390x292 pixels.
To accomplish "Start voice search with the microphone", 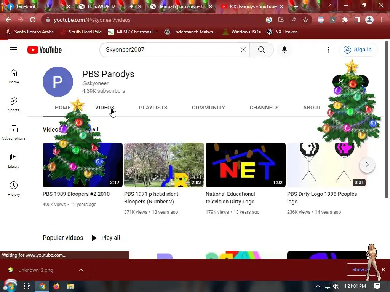I will pos(284,50).
